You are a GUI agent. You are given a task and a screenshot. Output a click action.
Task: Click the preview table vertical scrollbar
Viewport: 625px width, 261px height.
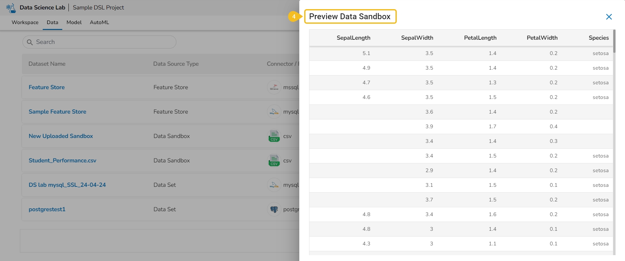[x=614, y=41]
